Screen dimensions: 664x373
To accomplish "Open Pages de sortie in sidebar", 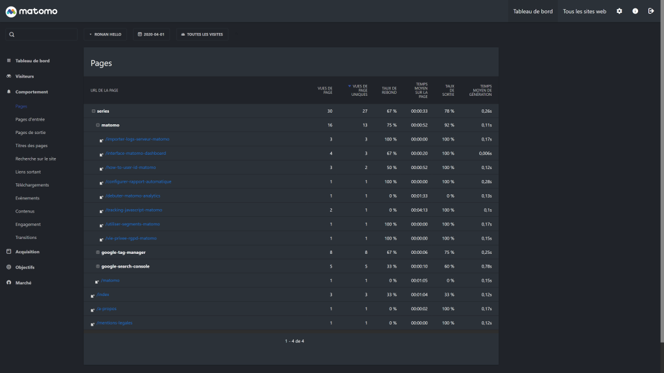I will click(30, 133).
